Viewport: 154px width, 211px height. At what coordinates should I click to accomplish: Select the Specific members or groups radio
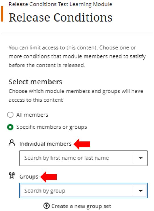pos(10,127)
